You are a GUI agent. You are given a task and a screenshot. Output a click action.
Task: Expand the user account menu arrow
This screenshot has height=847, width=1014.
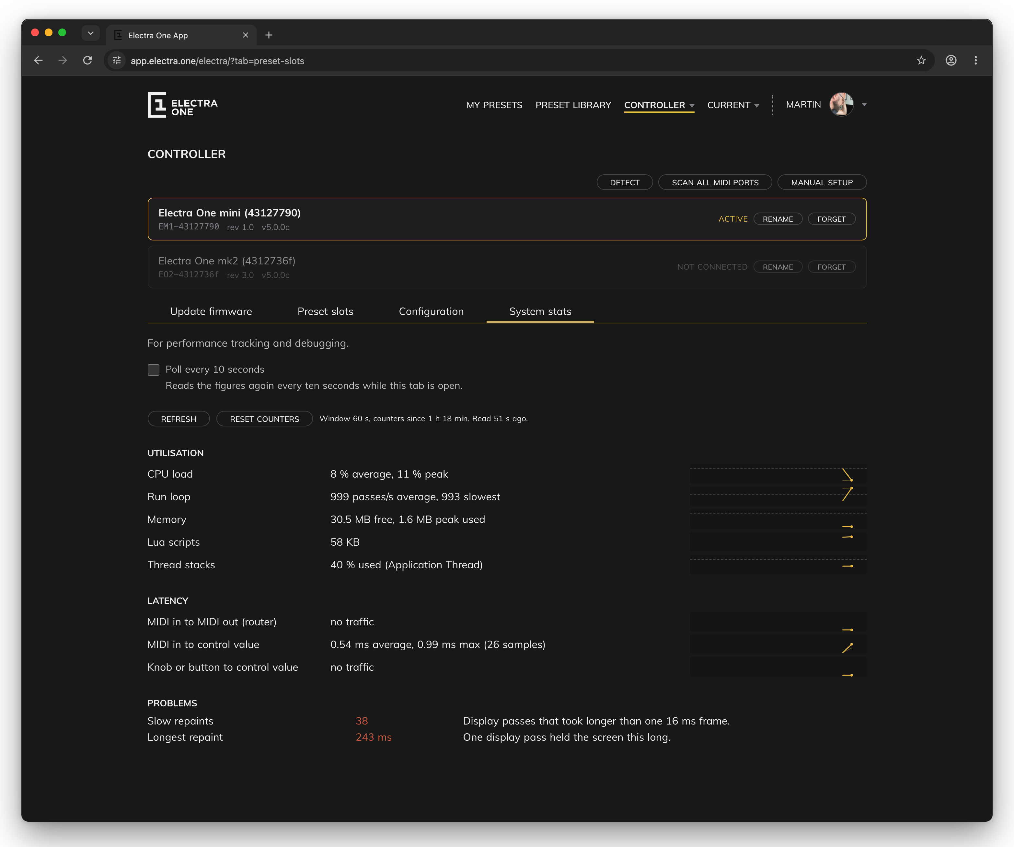tap(864, 105)
